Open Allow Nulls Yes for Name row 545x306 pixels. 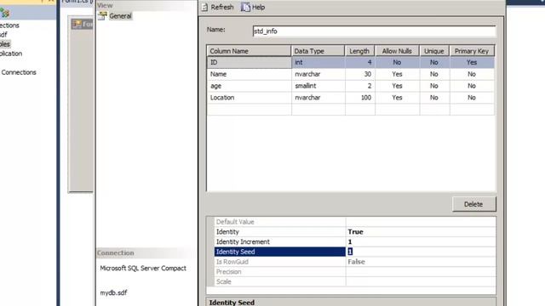397,74
